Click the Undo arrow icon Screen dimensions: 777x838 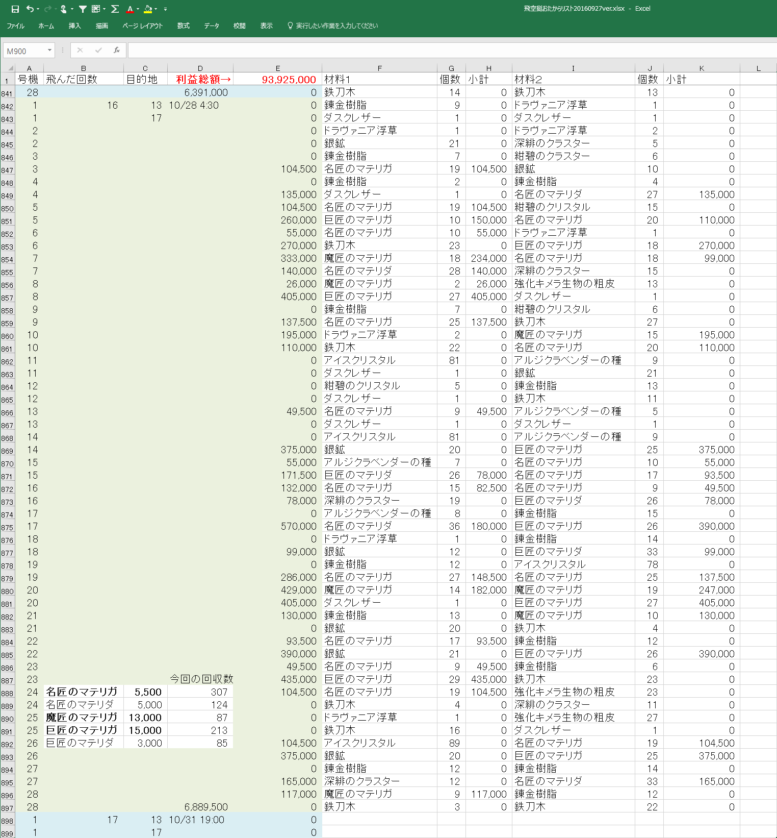[x=30, y=9]
